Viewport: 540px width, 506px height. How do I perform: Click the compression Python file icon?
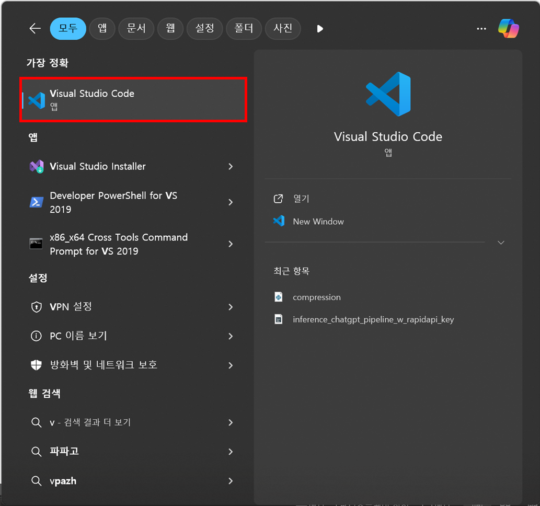pyautogui.click(x=278, y=297)
